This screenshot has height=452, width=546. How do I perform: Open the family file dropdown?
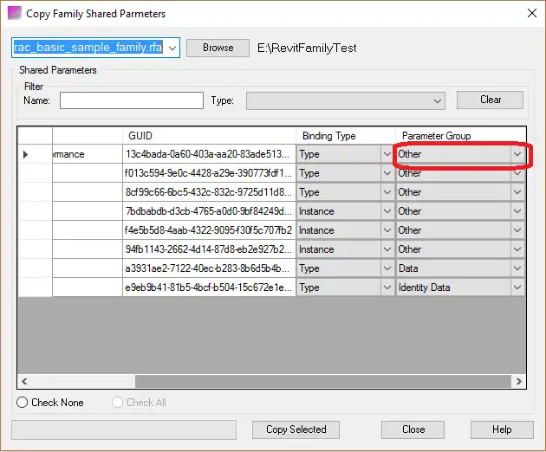coord(172,48)
